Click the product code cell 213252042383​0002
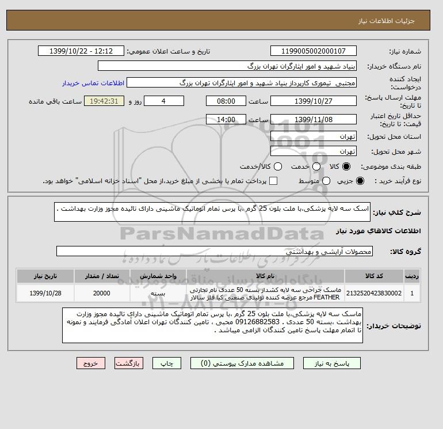Viewport: 443px width, 429px height. [x=374, y=293]
